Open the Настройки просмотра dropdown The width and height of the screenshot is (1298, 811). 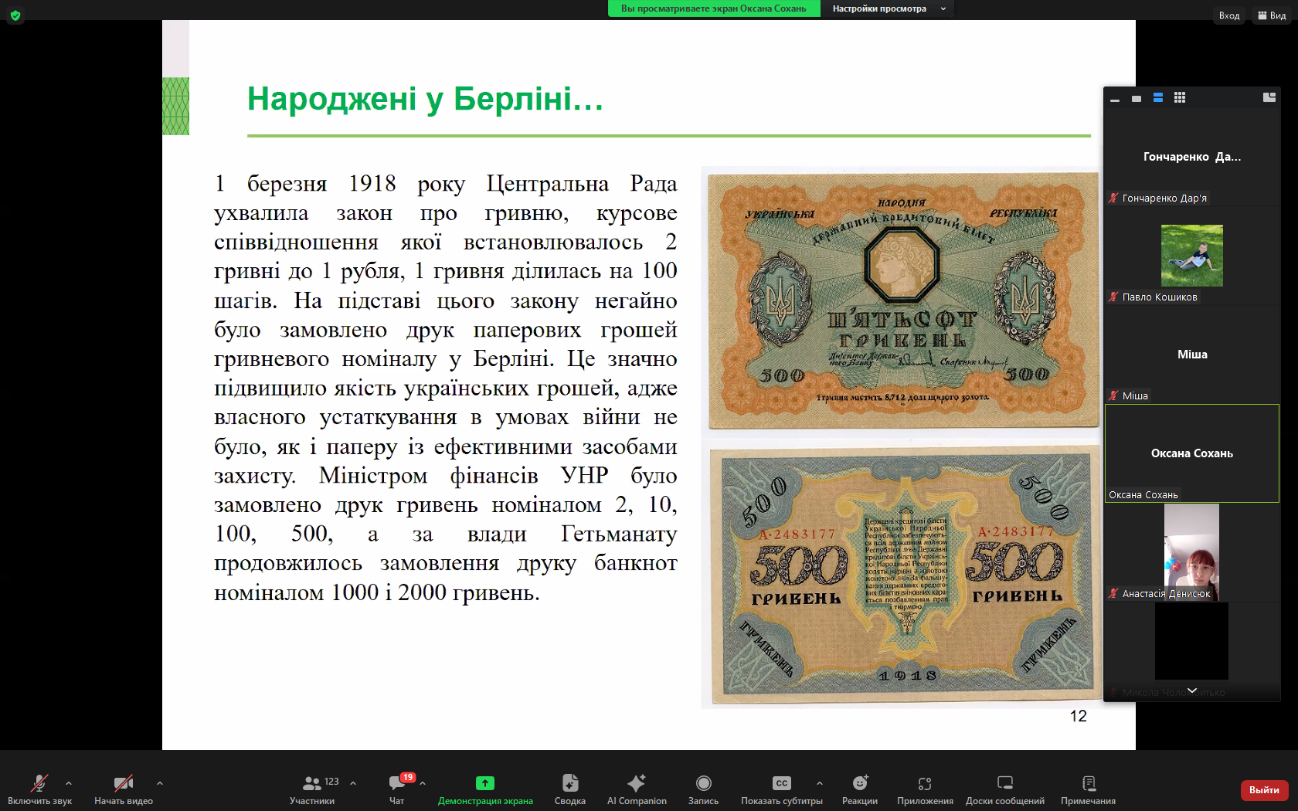click(887, 8)
